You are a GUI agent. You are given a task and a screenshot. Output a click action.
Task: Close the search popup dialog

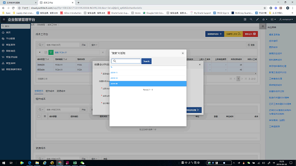(183, 53)
